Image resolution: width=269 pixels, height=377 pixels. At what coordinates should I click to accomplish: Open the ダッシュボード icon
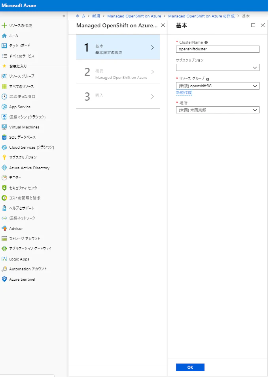[x=4, y=46]
